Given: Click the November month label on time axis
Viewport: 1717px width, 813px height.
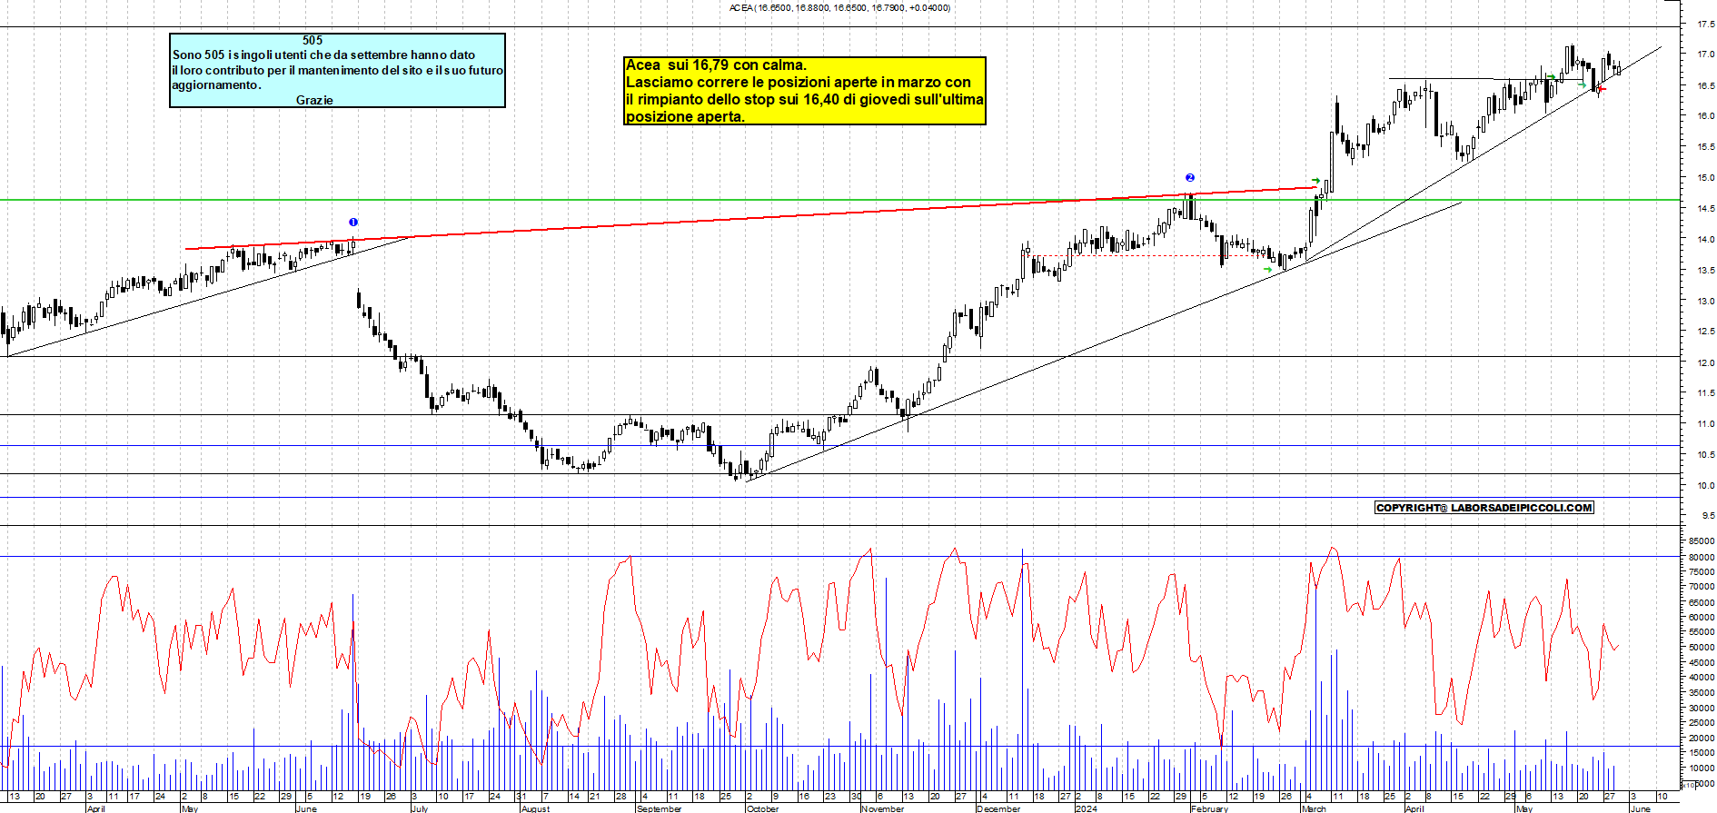Looking at the screenshot, I should 883,808.
